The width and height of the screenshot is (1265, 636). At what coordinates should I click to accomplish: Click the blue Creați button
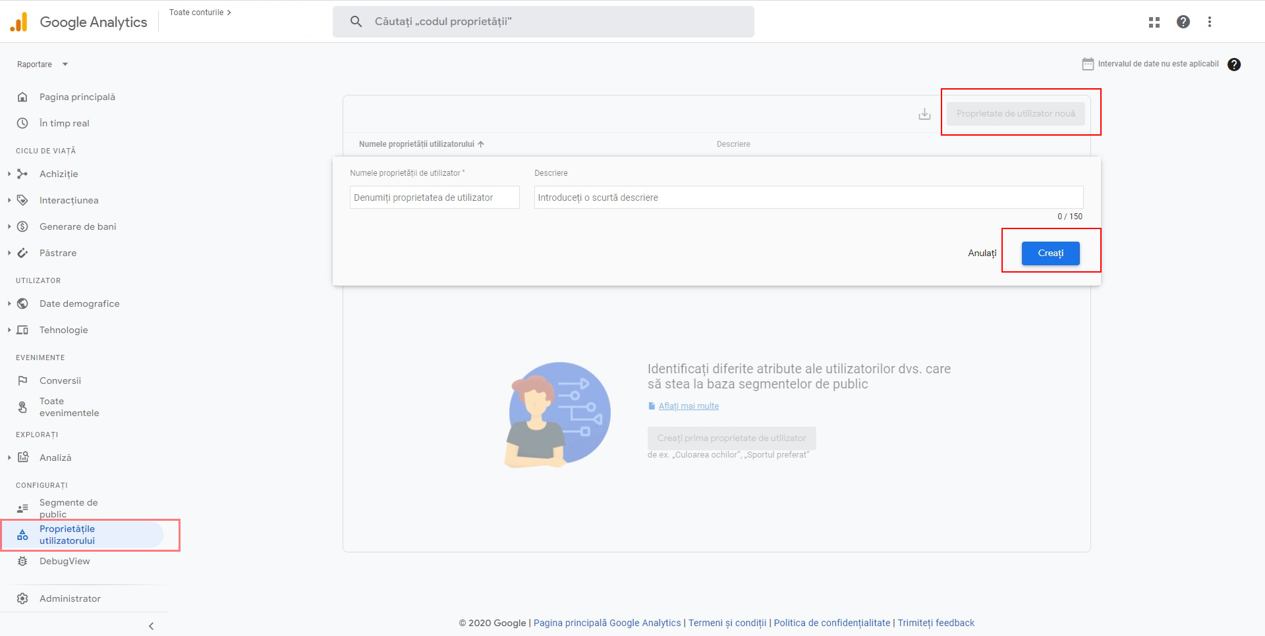(x=1050, y=253)
